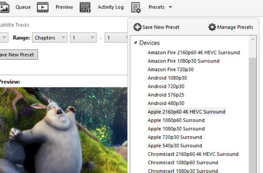Screen dimensions: 263x173
Task: Open the Range Chapters dropdown
Action: tap(50, 38)
